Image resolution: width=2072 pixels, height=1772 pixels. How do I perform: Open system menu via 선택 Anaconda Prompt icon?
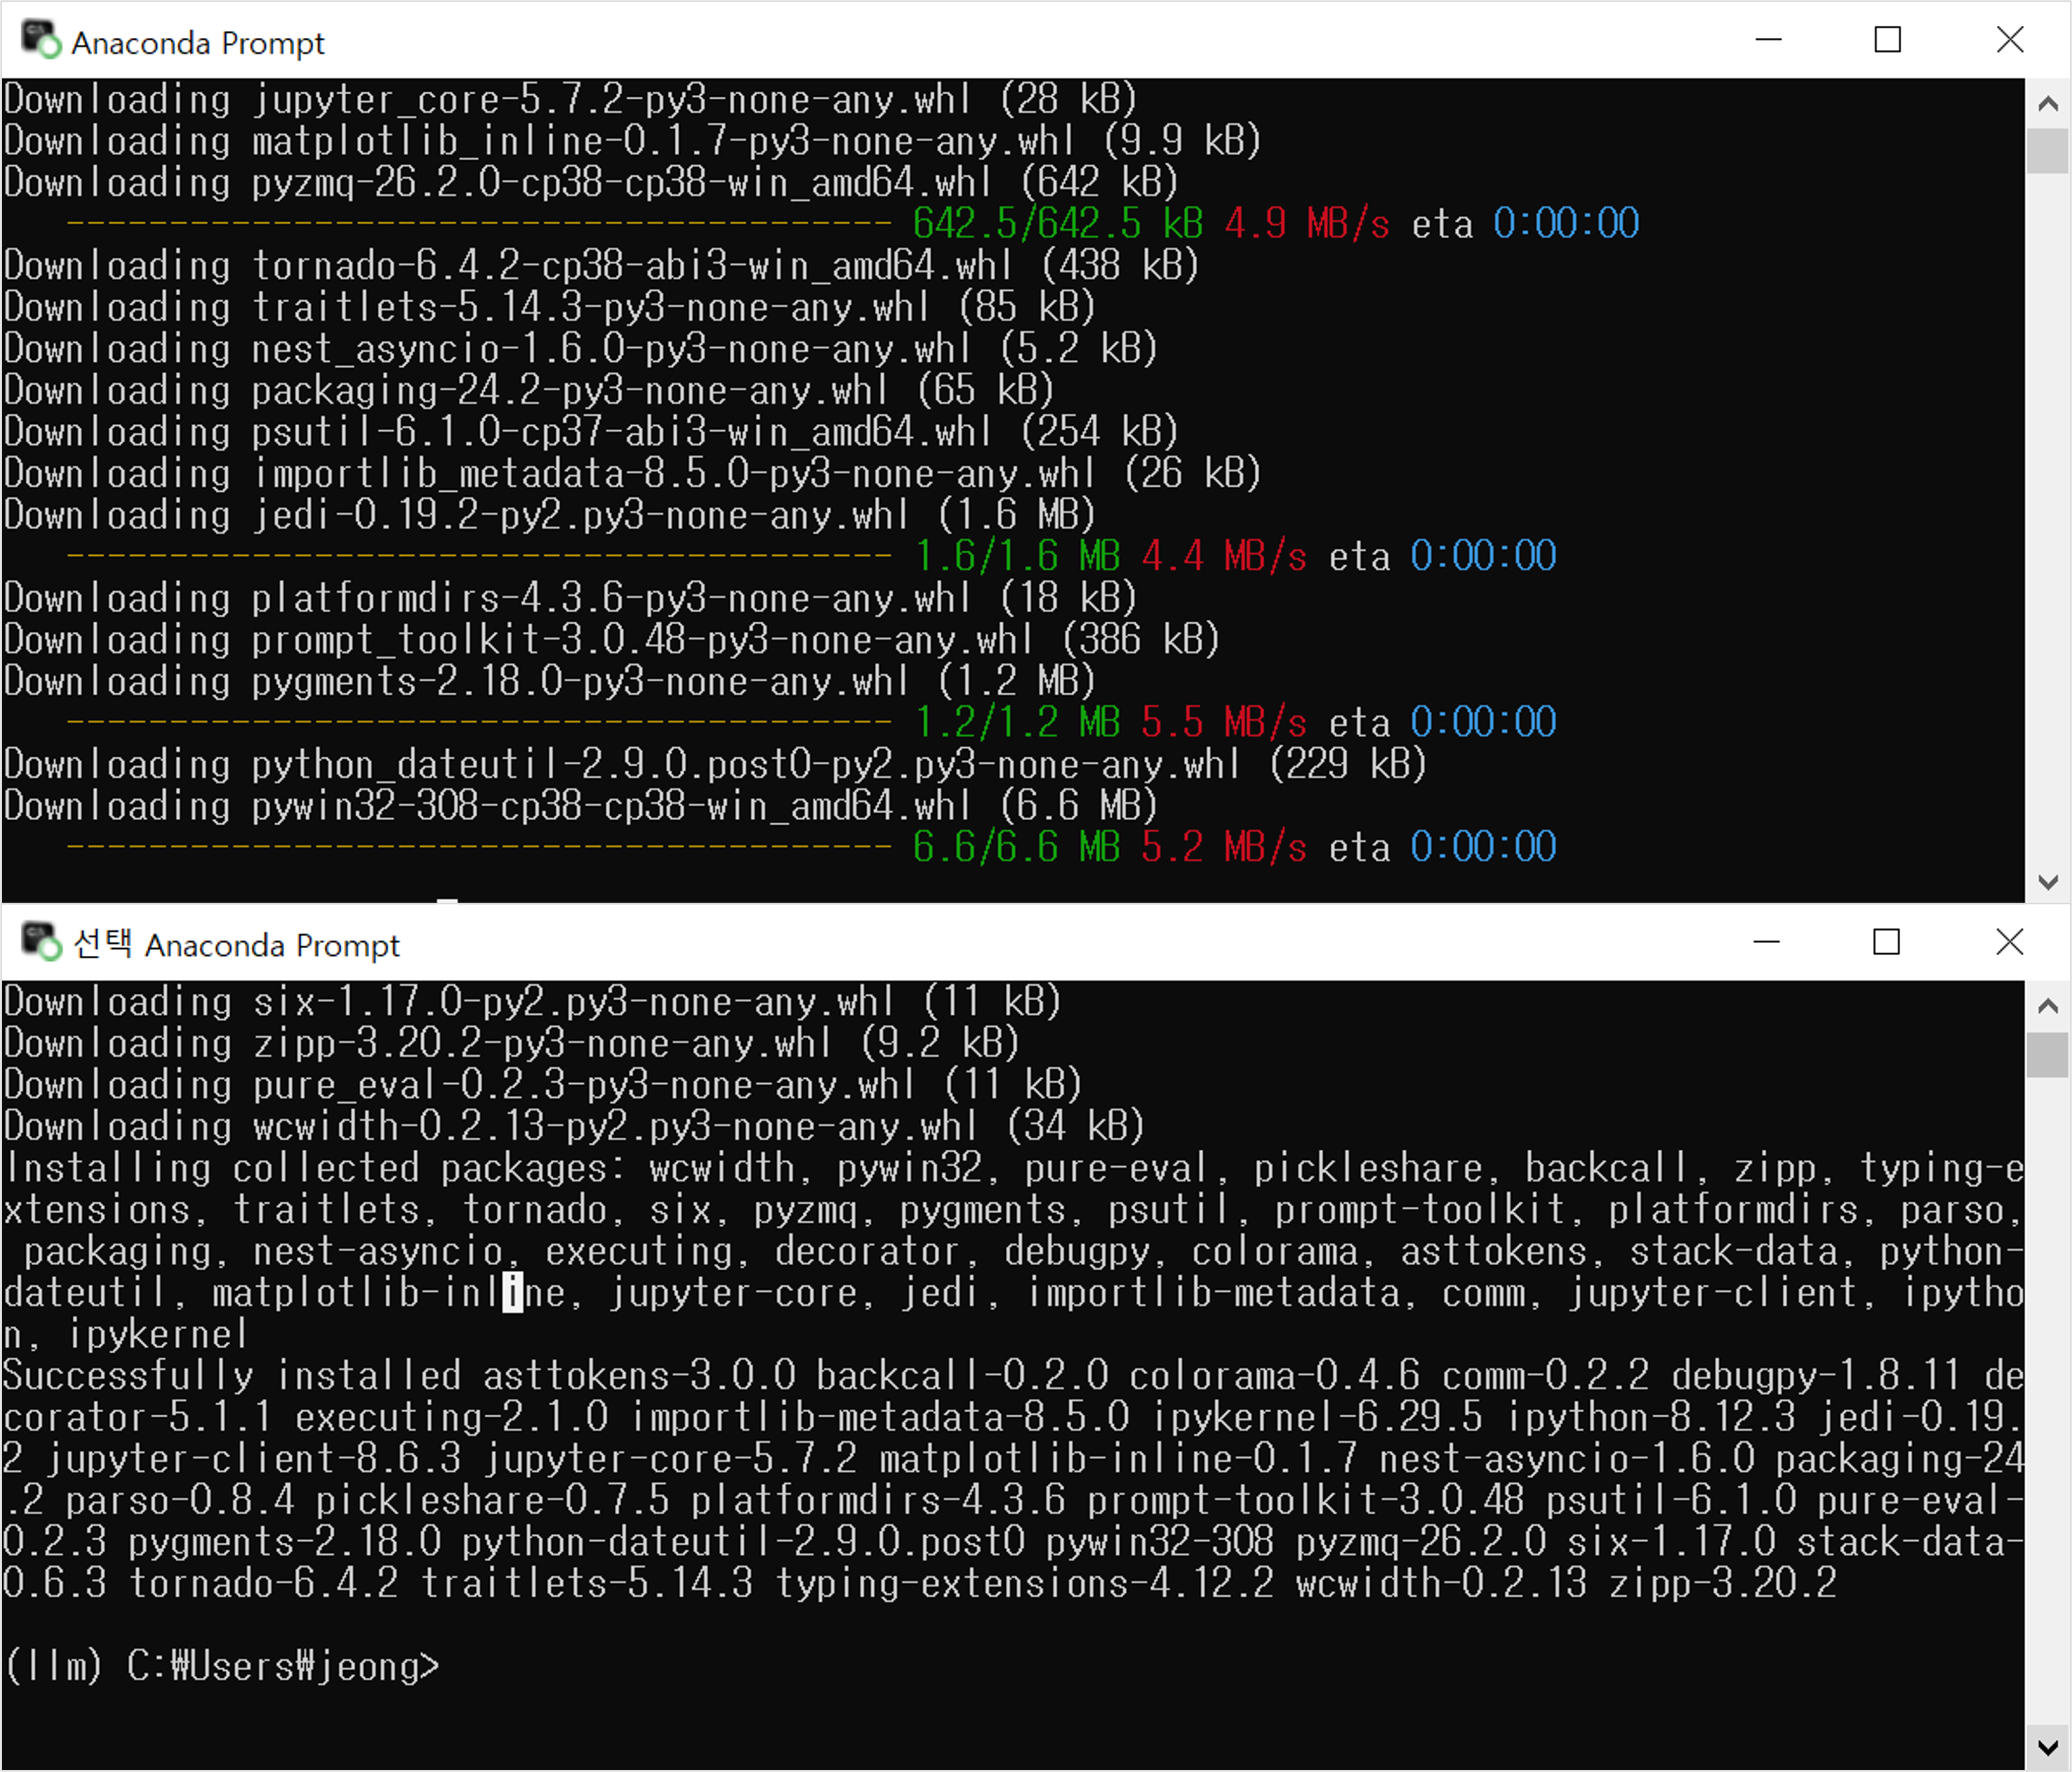[x=40, y=942]
